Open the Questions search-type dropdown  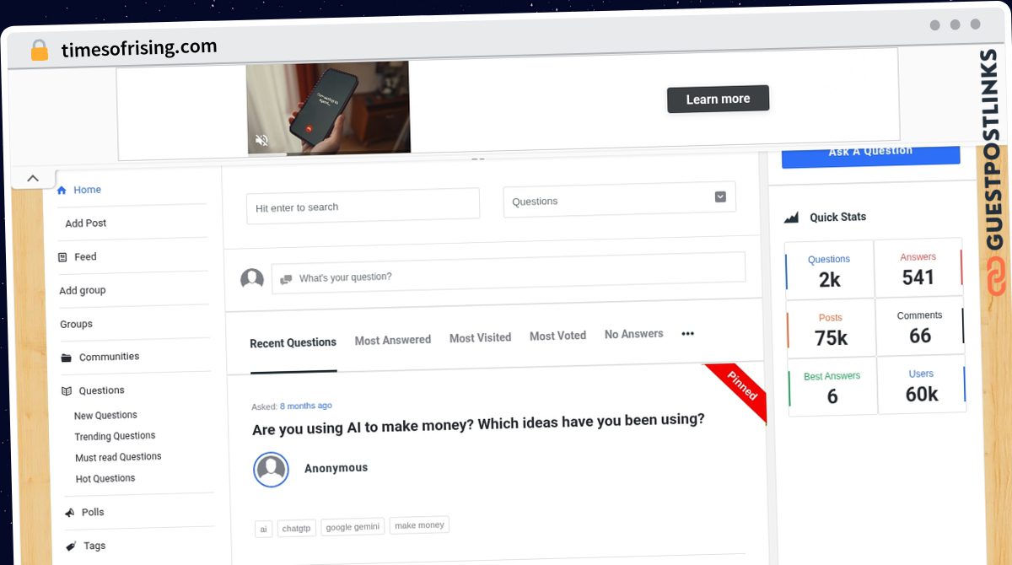tap(619, 200)
